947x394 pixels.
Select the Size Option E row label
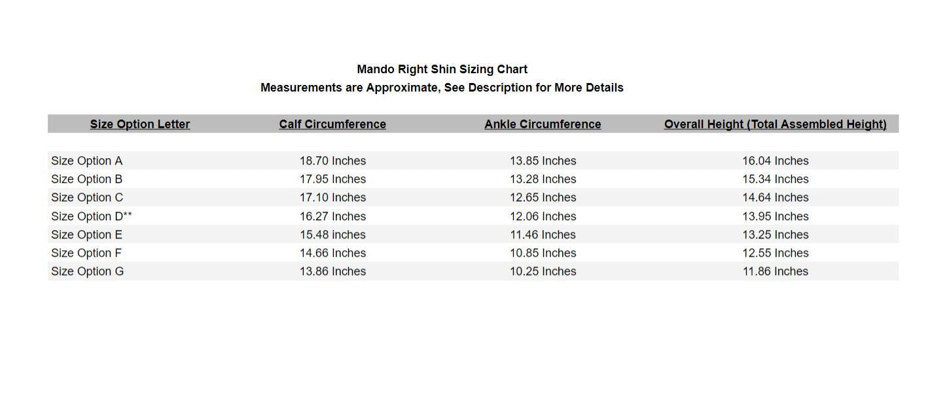87,235
